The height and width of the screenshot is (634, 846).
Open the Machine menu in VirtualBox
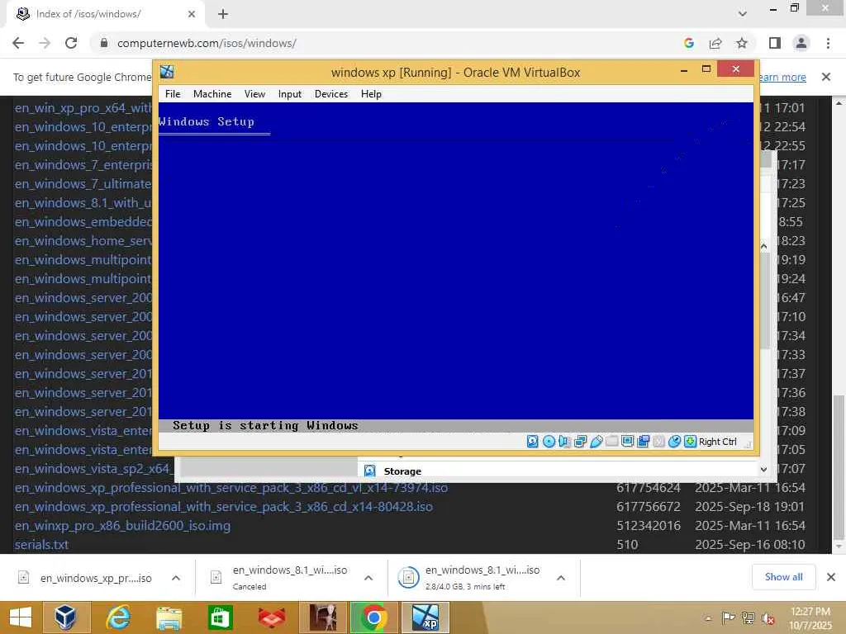(212, 94)
